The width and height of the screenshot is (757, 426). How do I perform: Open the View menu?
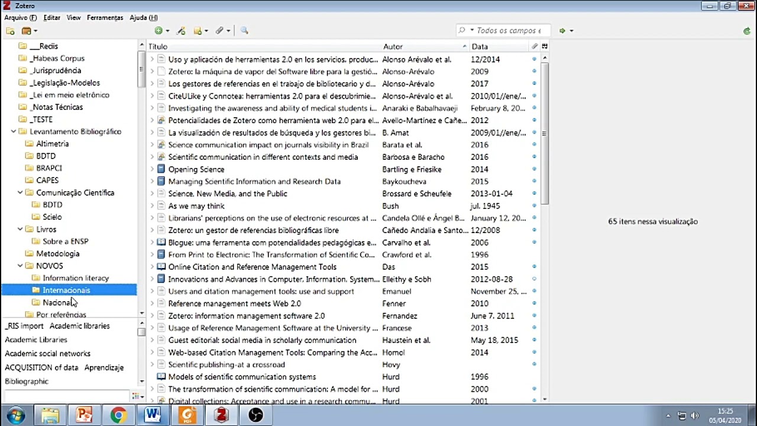pos(73,18)
